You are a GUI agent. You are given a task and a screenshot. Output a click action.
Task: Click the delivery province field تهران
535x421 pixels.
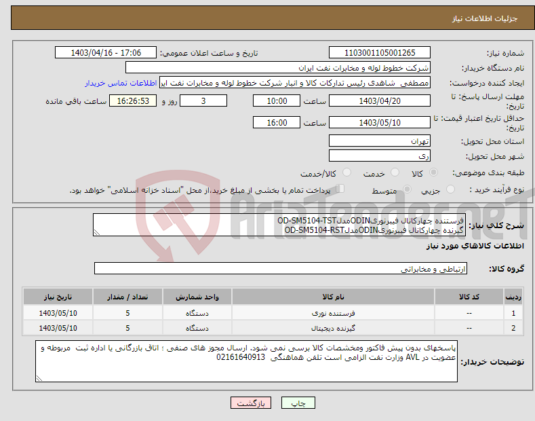point(380,141)
